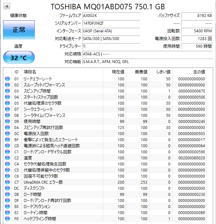216x224 pixels.
Task: Click the previous disk arrow button
Action: click(x=7, y=6)
